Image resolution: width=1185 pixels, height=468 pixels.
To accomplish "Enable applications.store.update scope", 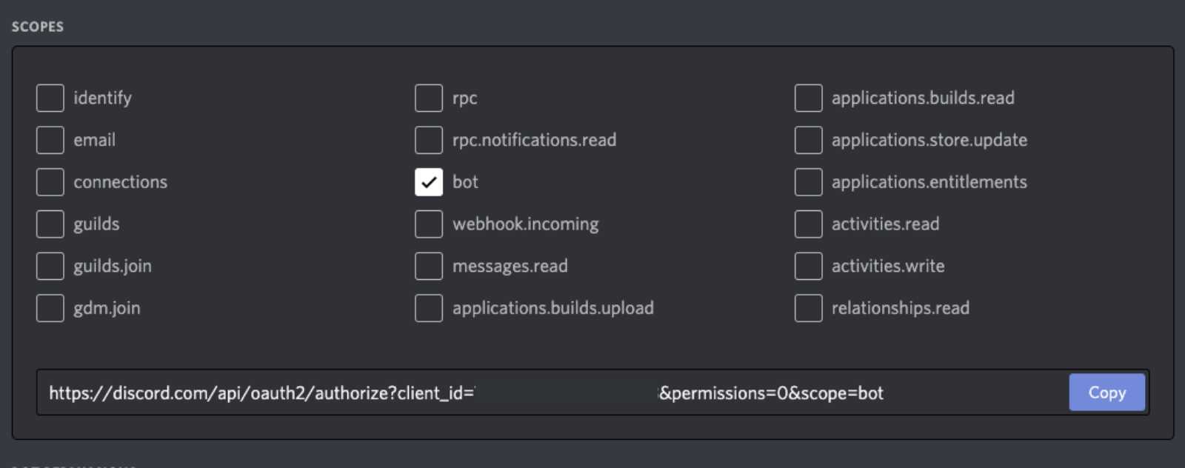I will click(808, 140).
